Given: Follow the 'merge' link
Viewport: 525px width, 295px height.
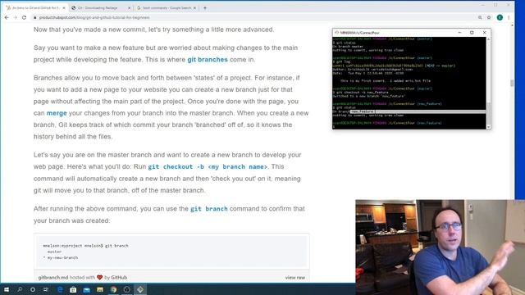Looking at the screenshot, I should click(x=57, y=113).
